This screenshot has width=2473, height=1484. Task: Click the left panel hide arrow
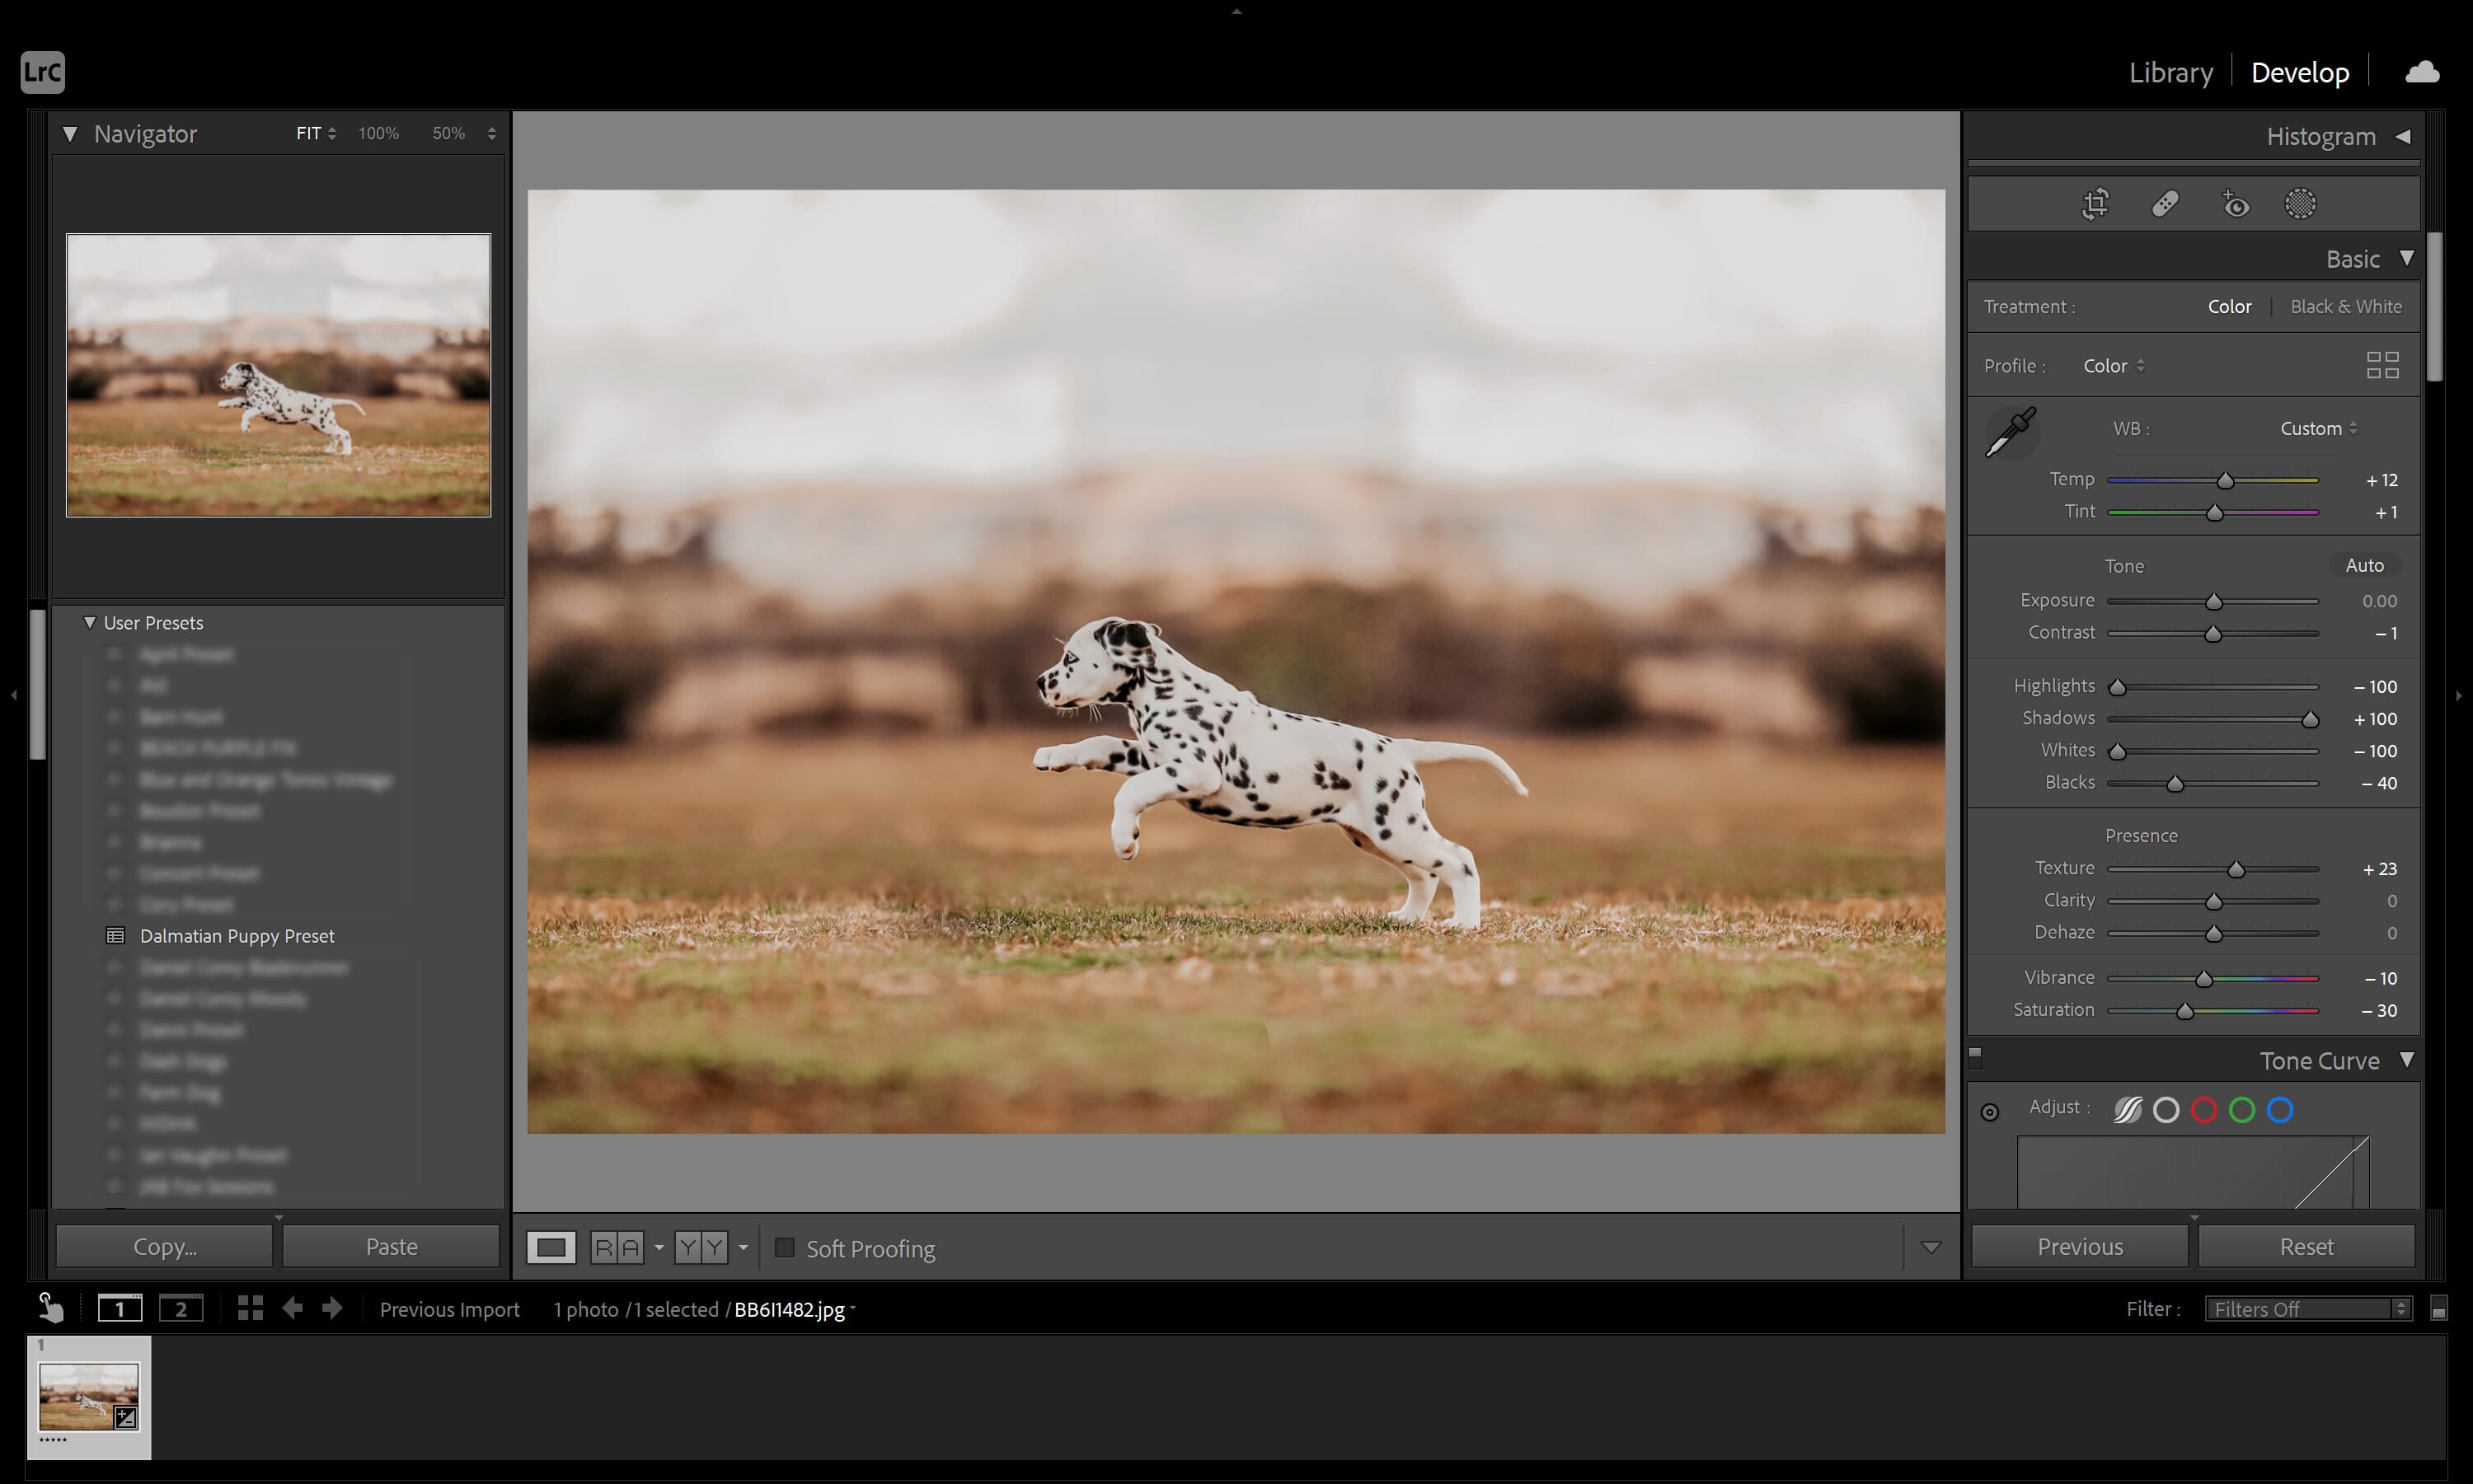(x=13, y=694)
